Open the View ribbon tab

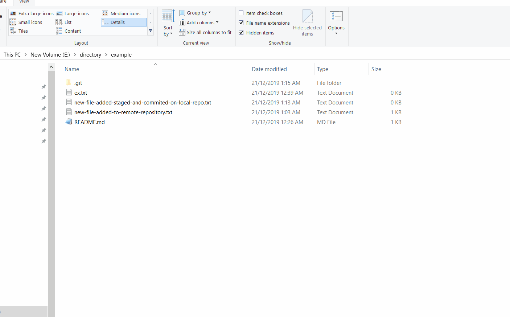(24, 2)
